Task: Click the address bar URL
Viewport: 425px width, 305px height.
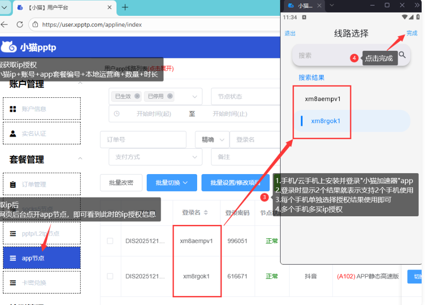Action: tap(92, 24)
